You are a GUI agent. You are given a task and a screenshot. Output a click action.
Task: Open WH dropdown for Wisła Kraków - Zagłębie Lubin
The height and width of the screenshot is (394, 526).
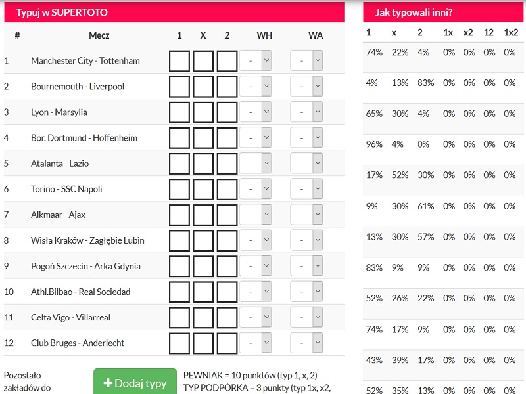click(x=256, y=240)
